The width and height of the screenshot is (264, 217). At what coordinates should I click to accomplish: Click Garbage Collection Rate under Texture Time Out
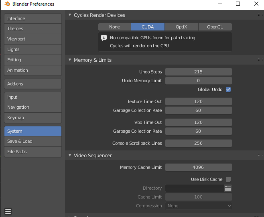pyautogui.click(x=199, y=110)
